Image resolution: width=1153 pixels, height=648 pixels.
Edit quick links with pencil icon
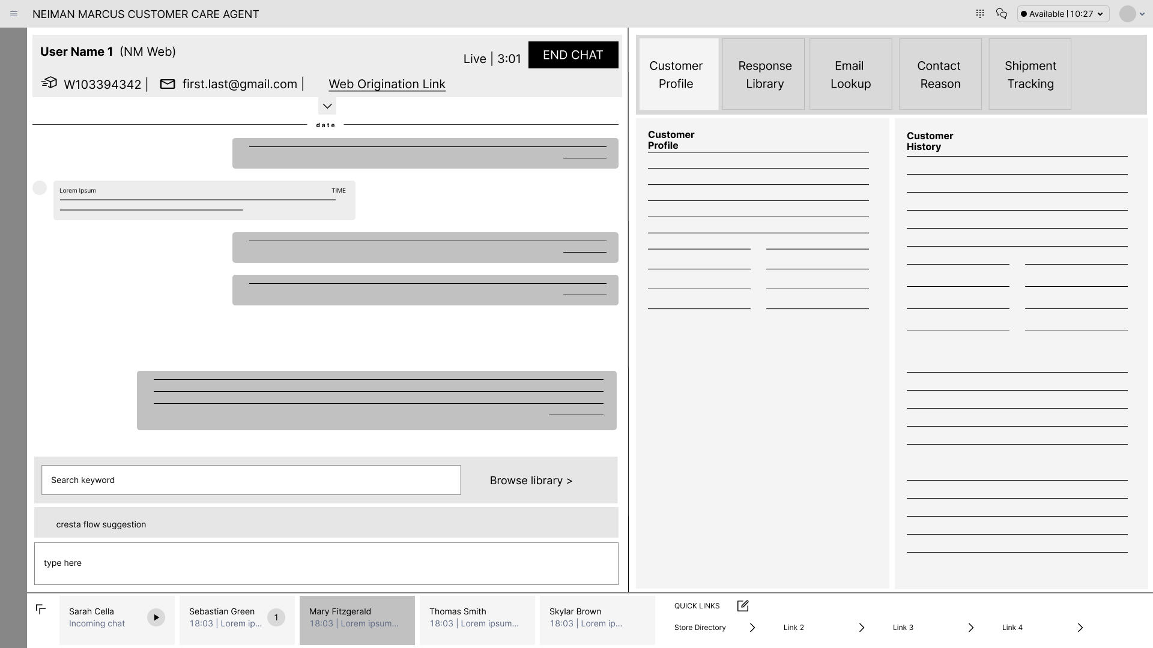point(743,605)
